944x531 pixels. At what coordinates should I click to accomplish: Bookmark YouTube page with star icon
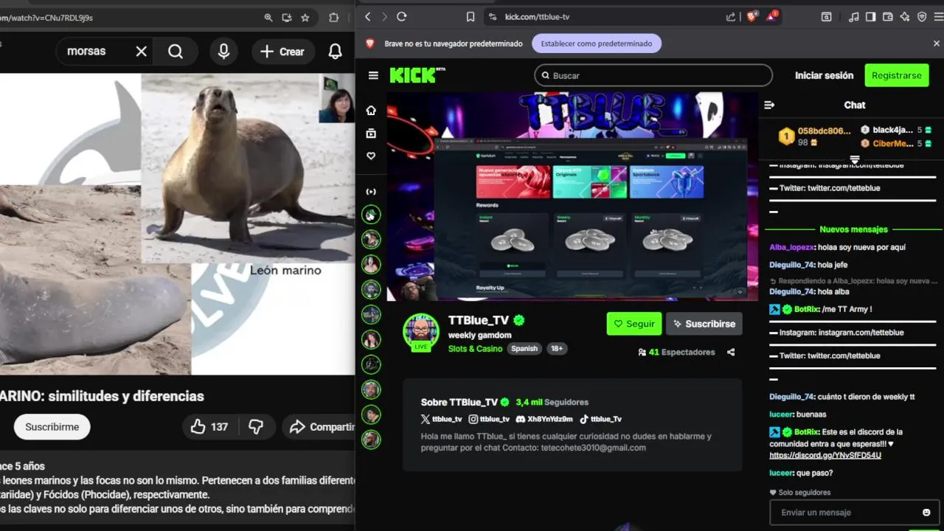pyautogui.click(x=305, y=18)
